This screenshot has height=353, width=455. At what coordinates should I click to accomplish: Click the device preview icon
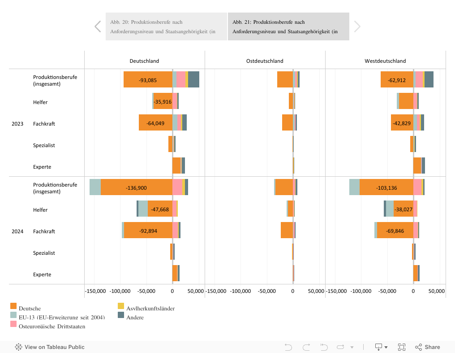(378, 347)
